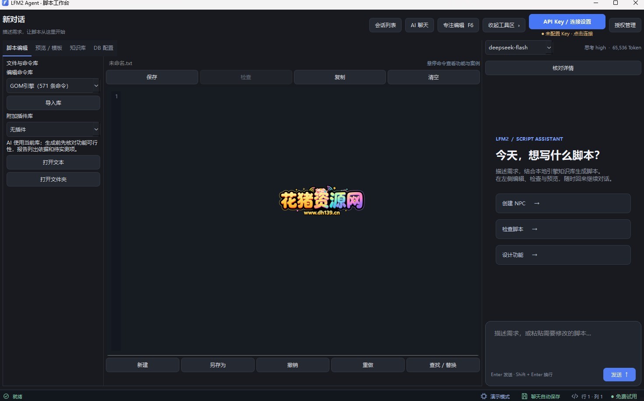Send the message with 发送 button

pos(619,375)
